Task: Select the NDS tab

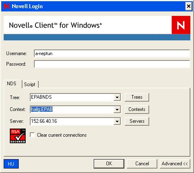Action: pos(12,84)
